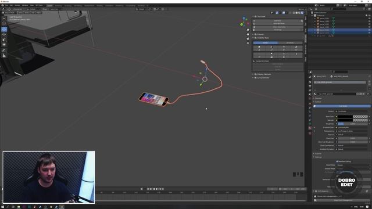Select the Scale tool

click(x=4, y=39)
